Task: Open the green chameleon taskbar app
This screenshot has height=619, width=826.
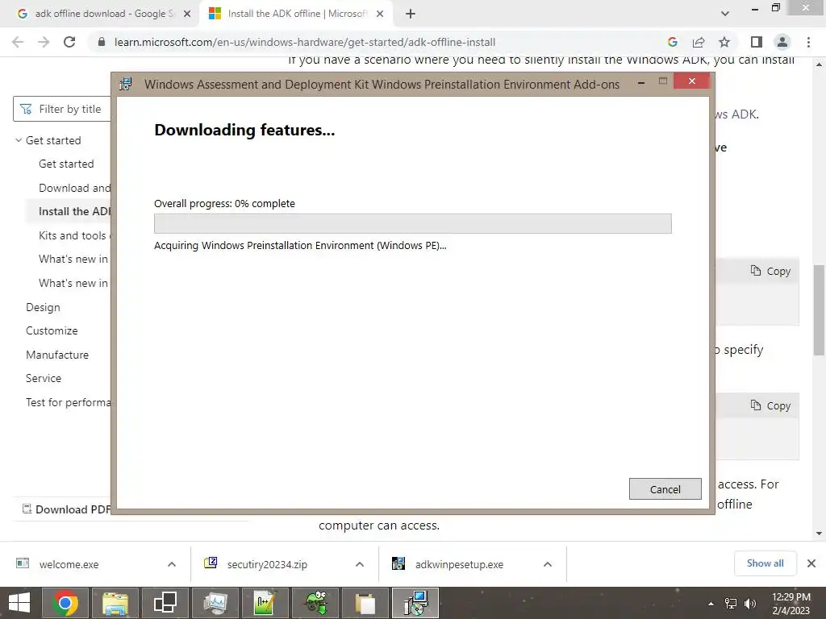Action: (x=315, y=603)
